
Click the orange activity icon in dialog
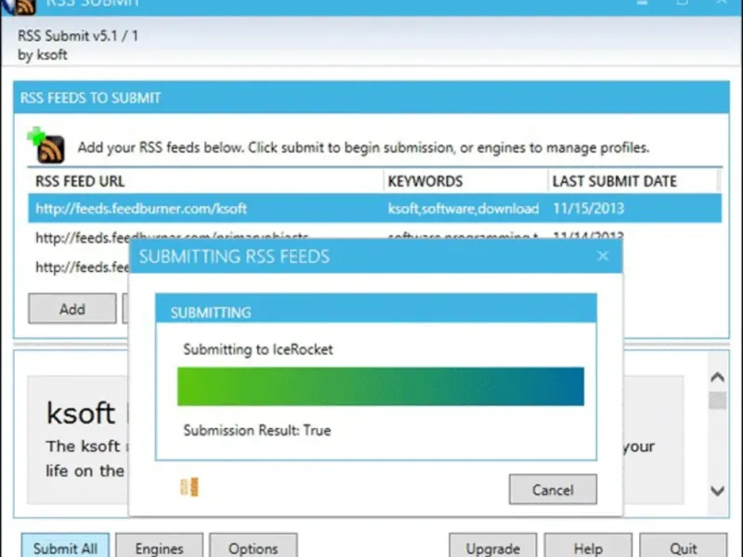pos(189,486)
